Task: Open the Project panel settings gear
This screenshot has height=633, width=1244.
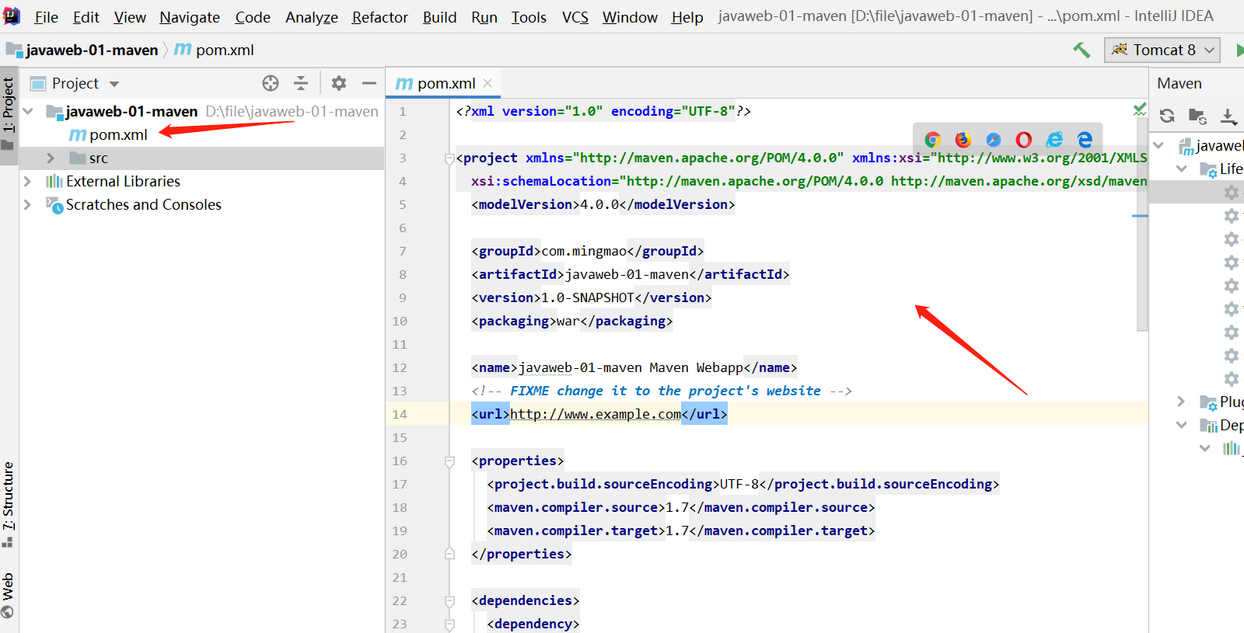Action: pos(339,83)
